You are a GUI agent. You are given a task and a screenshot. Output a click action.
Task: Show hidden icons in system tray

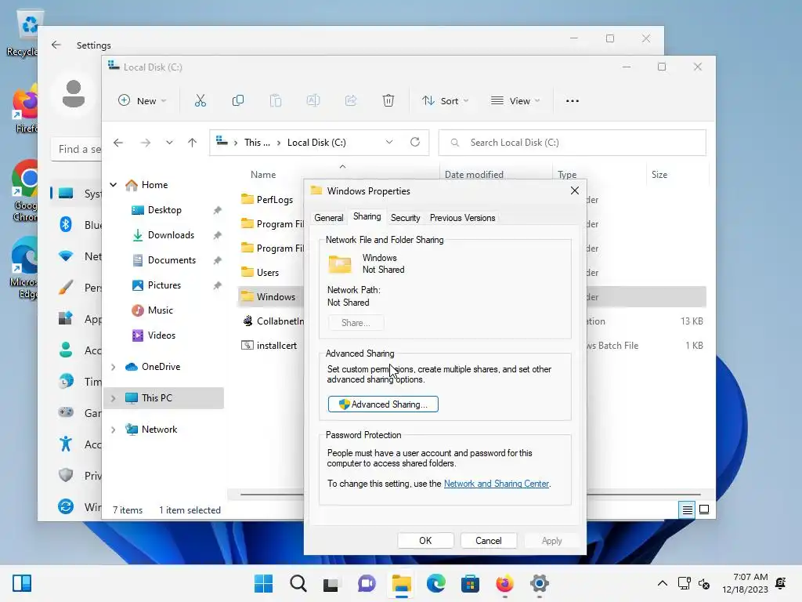pyautogui.click(x=663, y=583)
